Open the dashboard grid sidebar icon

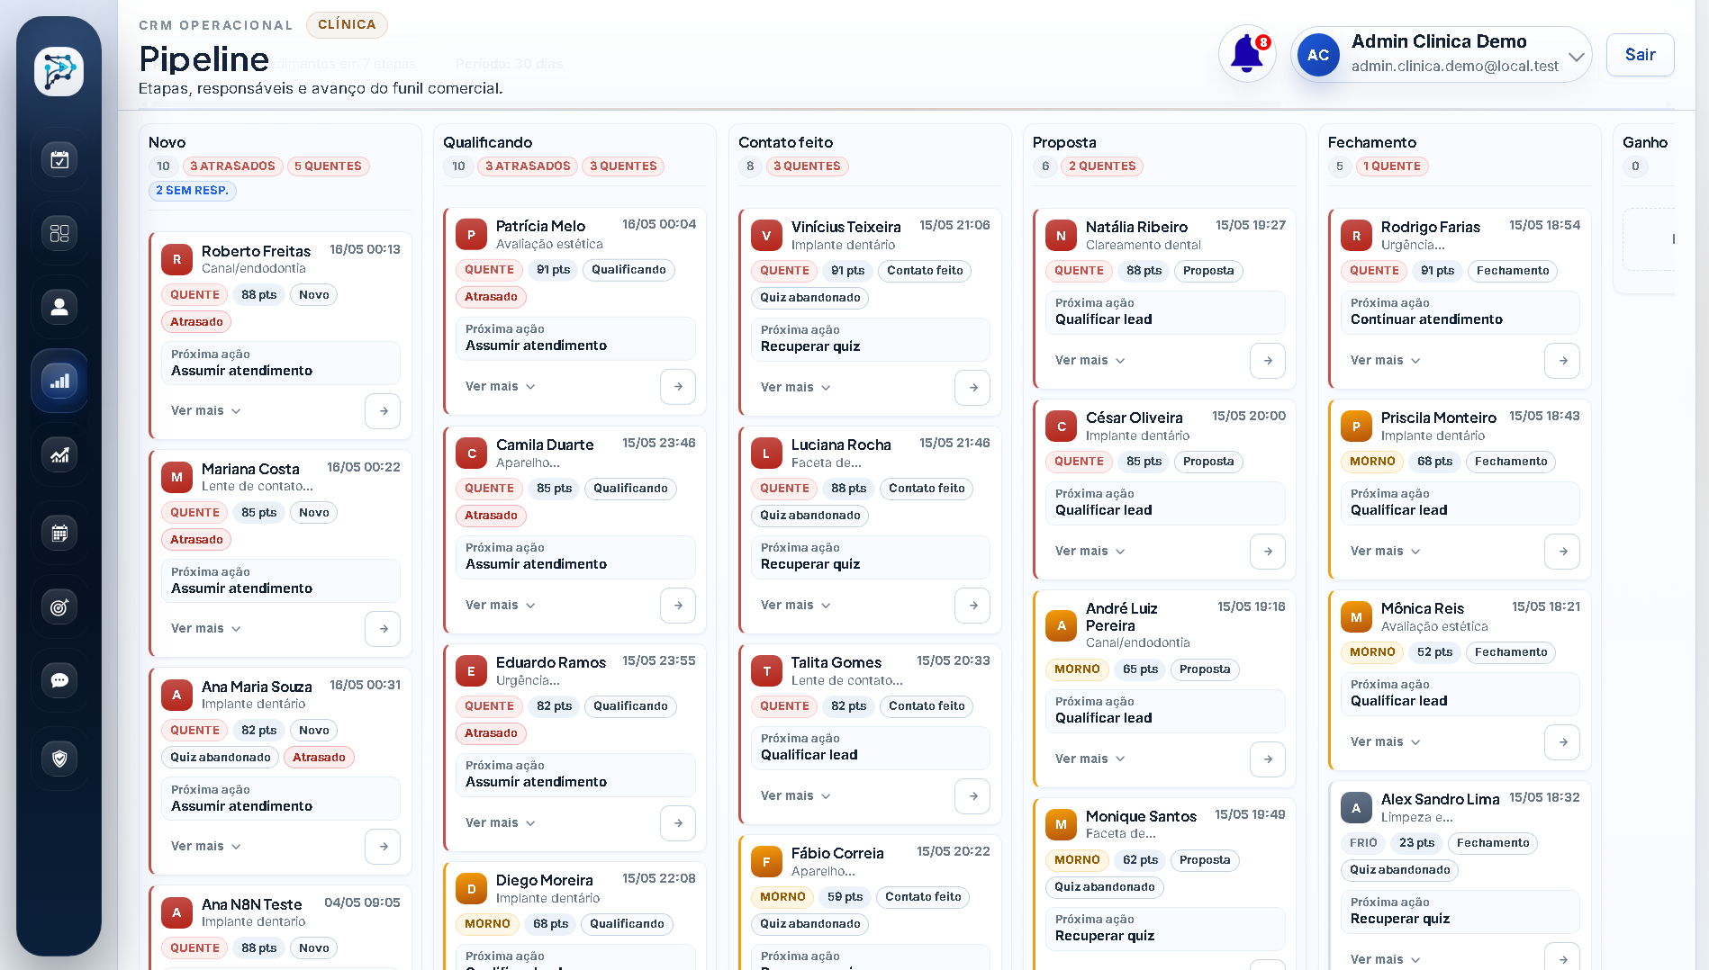[x=59, y=233]
